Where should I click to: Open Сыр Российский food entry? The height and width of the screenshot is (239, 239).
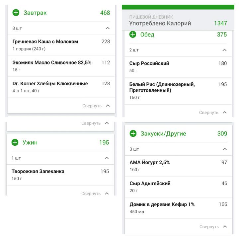pyautogui.click(x=178, y=67)
